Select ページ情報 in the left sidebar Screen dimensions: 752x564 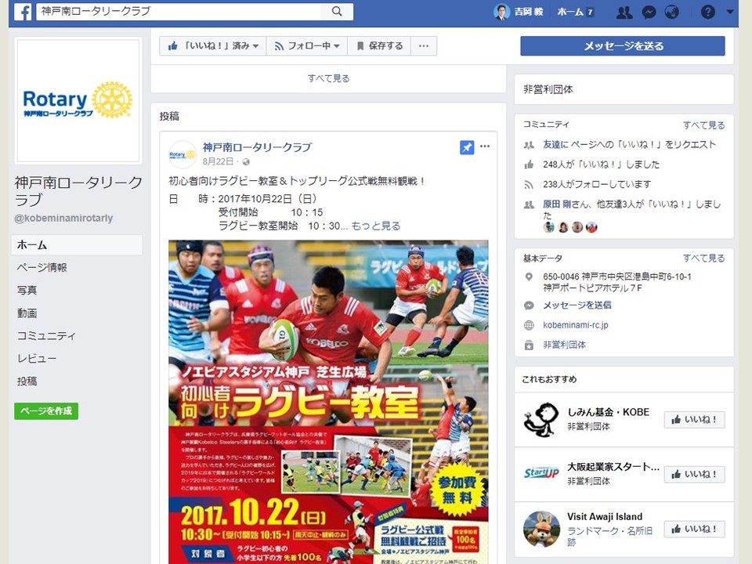coord(42,268)
